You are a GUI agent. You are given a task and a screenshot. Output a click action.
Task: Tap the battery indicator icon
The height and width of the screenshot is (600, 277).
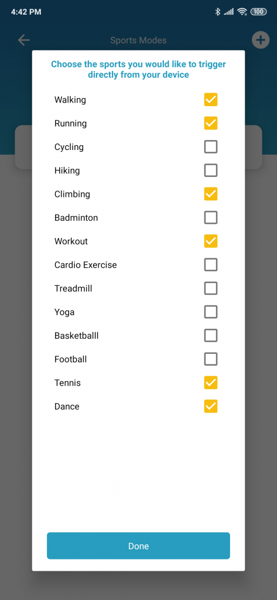tap(259, 12)
